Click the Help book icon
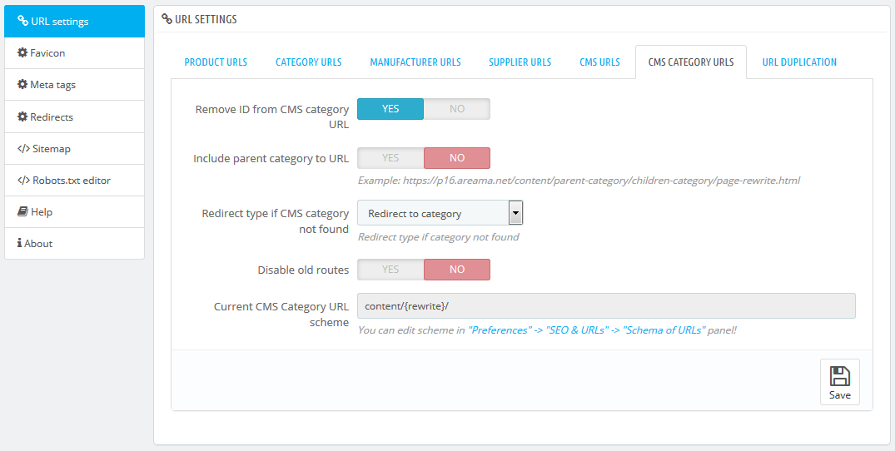Screen dimensions: 895x451 coord(22,212)
